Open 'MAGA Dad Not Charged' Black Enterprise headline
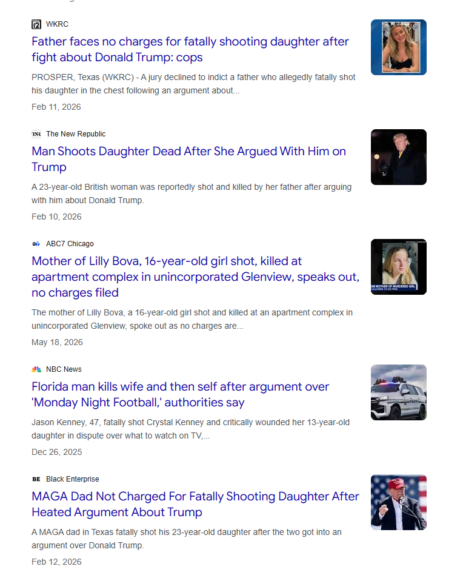Image resolution: width=463 pixels, height=575 pixels. click(x=195, y=504)
